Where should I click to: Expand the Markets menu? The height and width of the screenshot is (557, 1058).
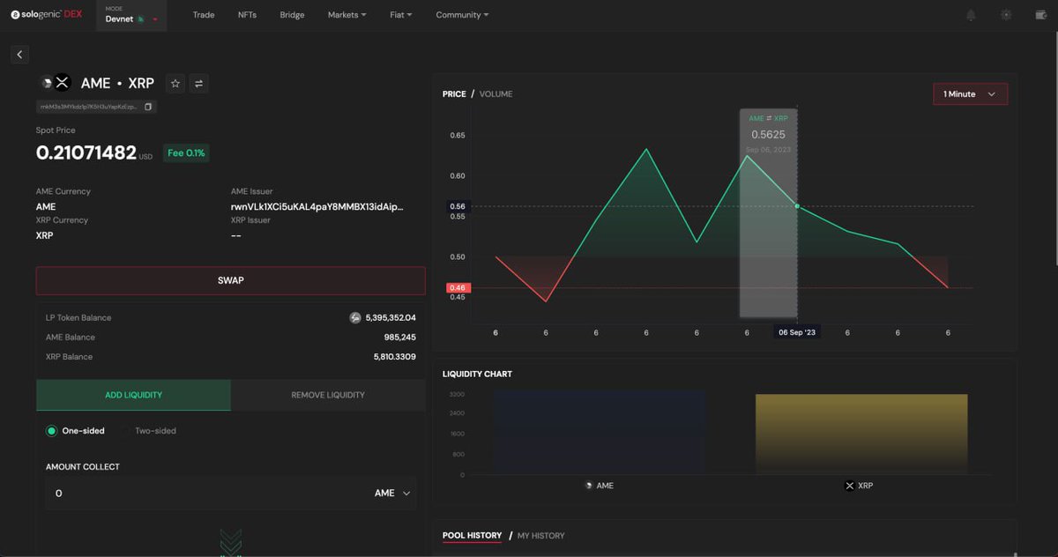[x=346, y=15]
